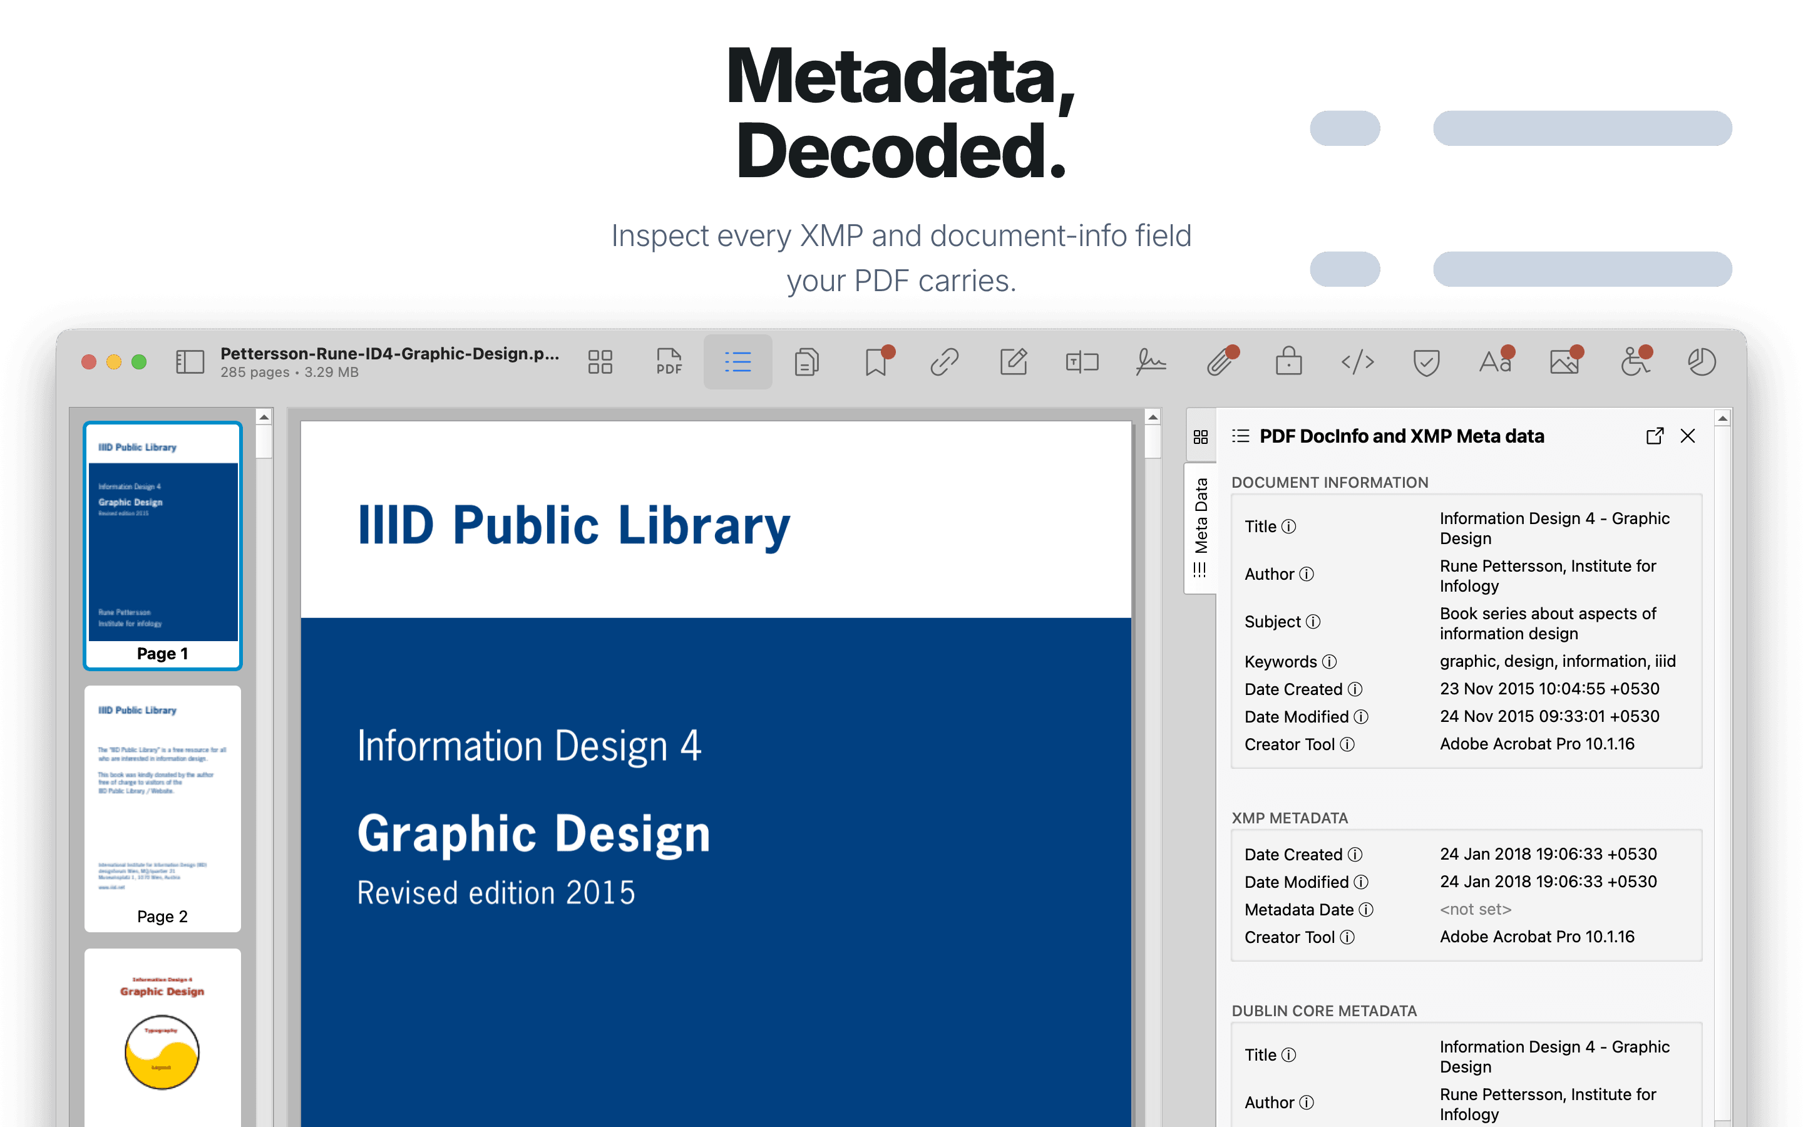The width and height of the screenshot is (1803, 1127).
Task: Show info for Document Information Author
Action: coord(1307,575)
